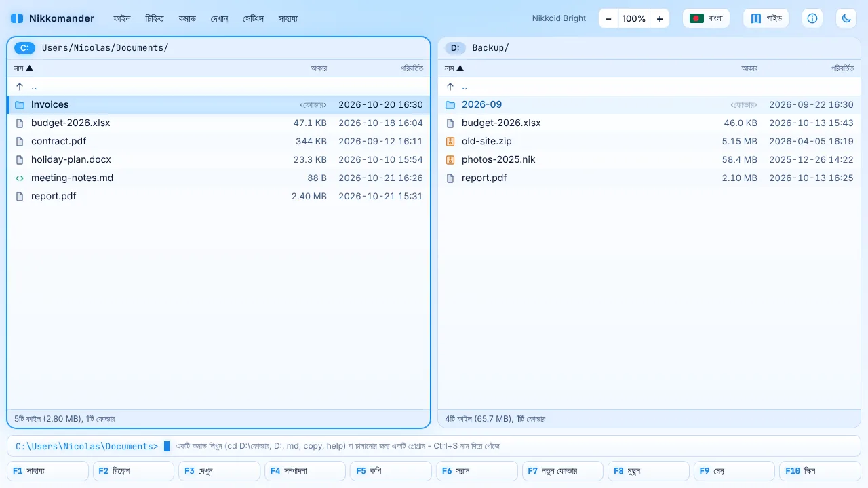Click up-arrow parent icon in right panel

point(450,87)
